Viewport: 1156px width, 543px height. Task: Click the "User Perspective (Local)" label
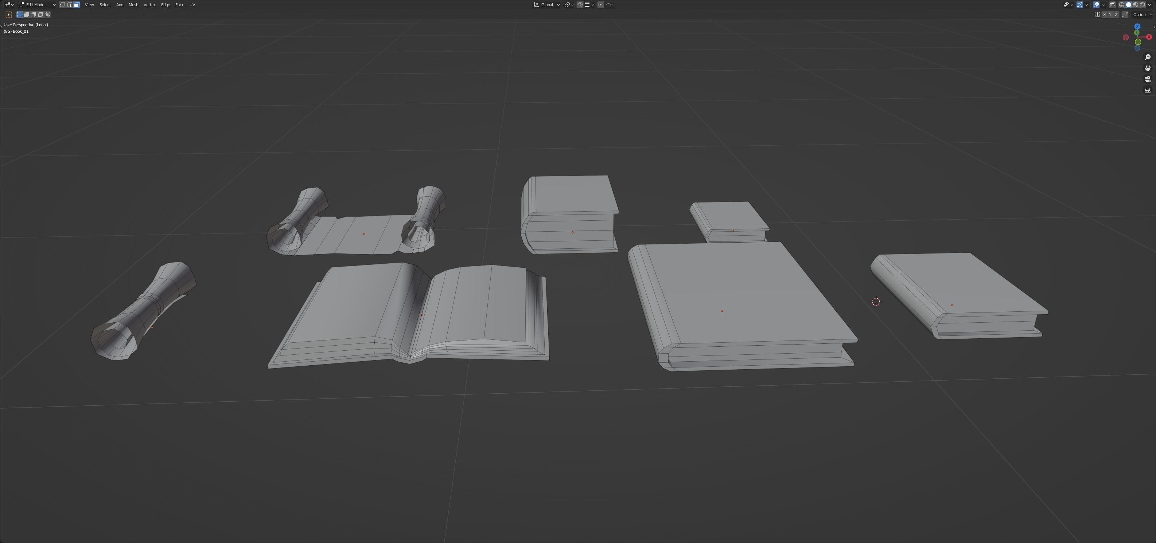26,25
